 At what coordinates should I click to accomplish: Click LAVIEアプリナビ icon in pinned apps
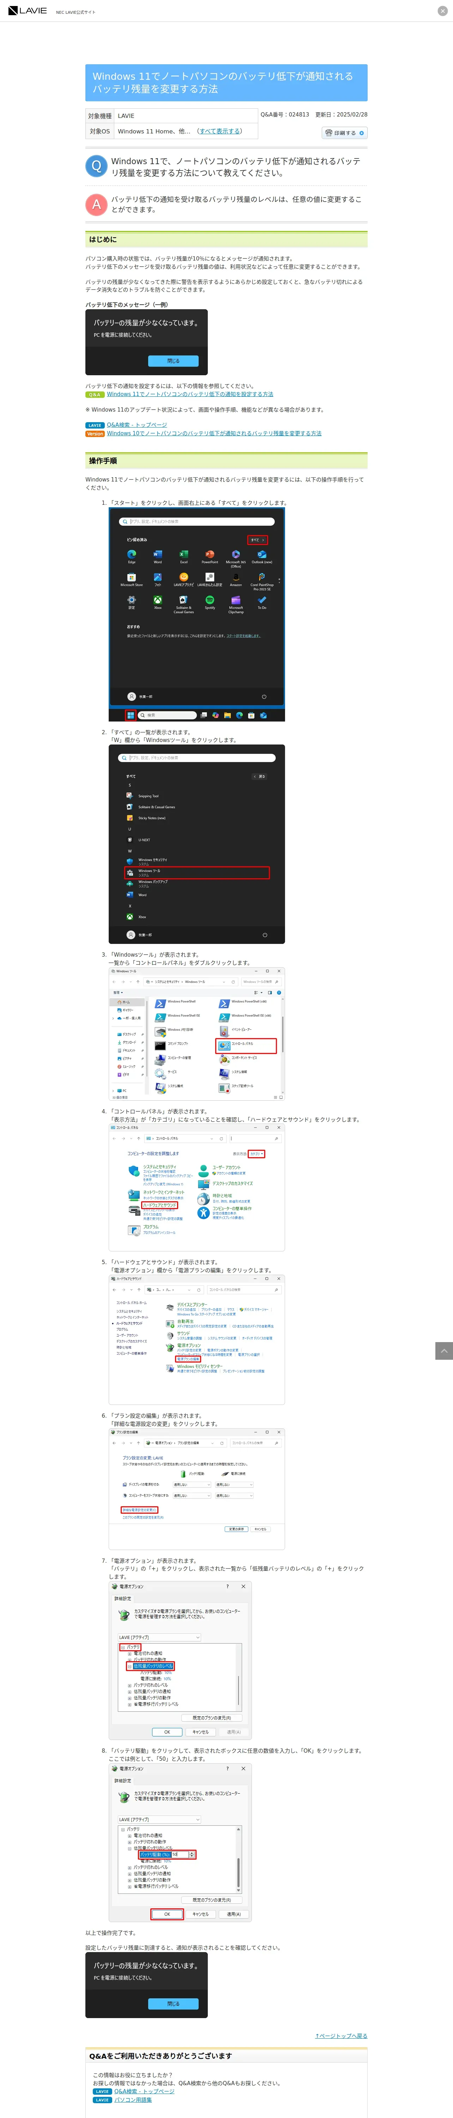183,578
